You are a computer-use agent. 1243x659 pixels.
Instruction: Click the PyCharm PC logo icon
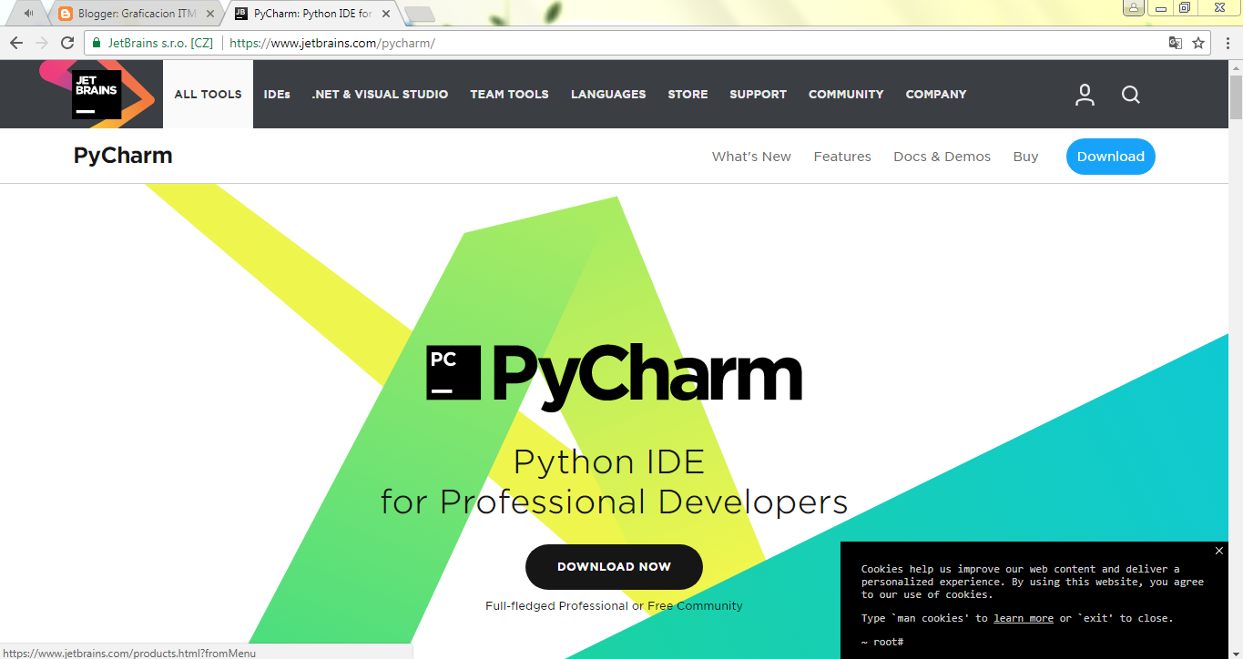(453, 372)
